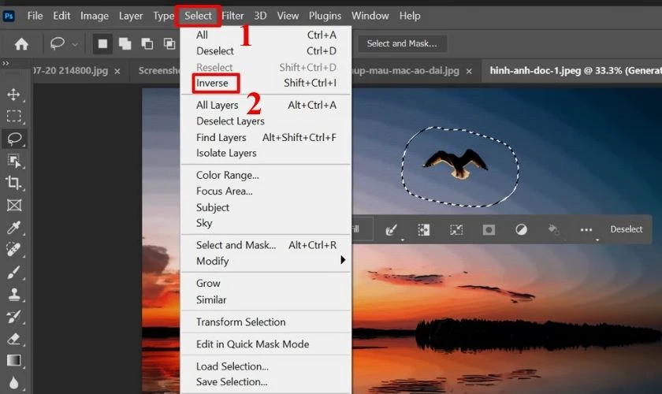Select the Eyedropper tool

13,228
